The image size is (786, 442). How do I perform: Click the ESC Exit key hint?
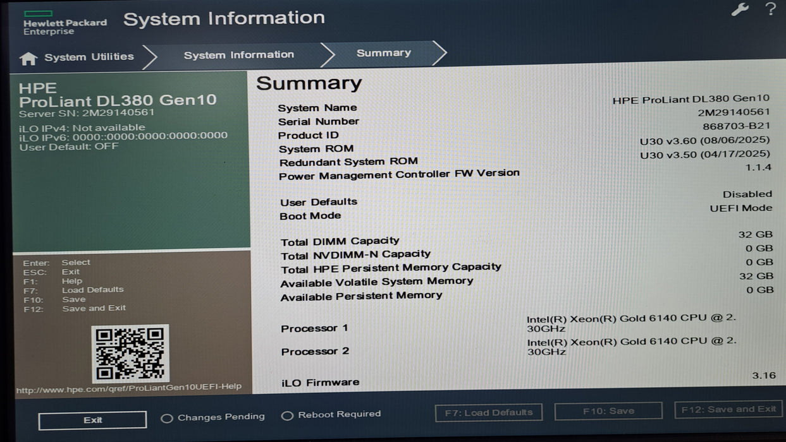[51, 272]
